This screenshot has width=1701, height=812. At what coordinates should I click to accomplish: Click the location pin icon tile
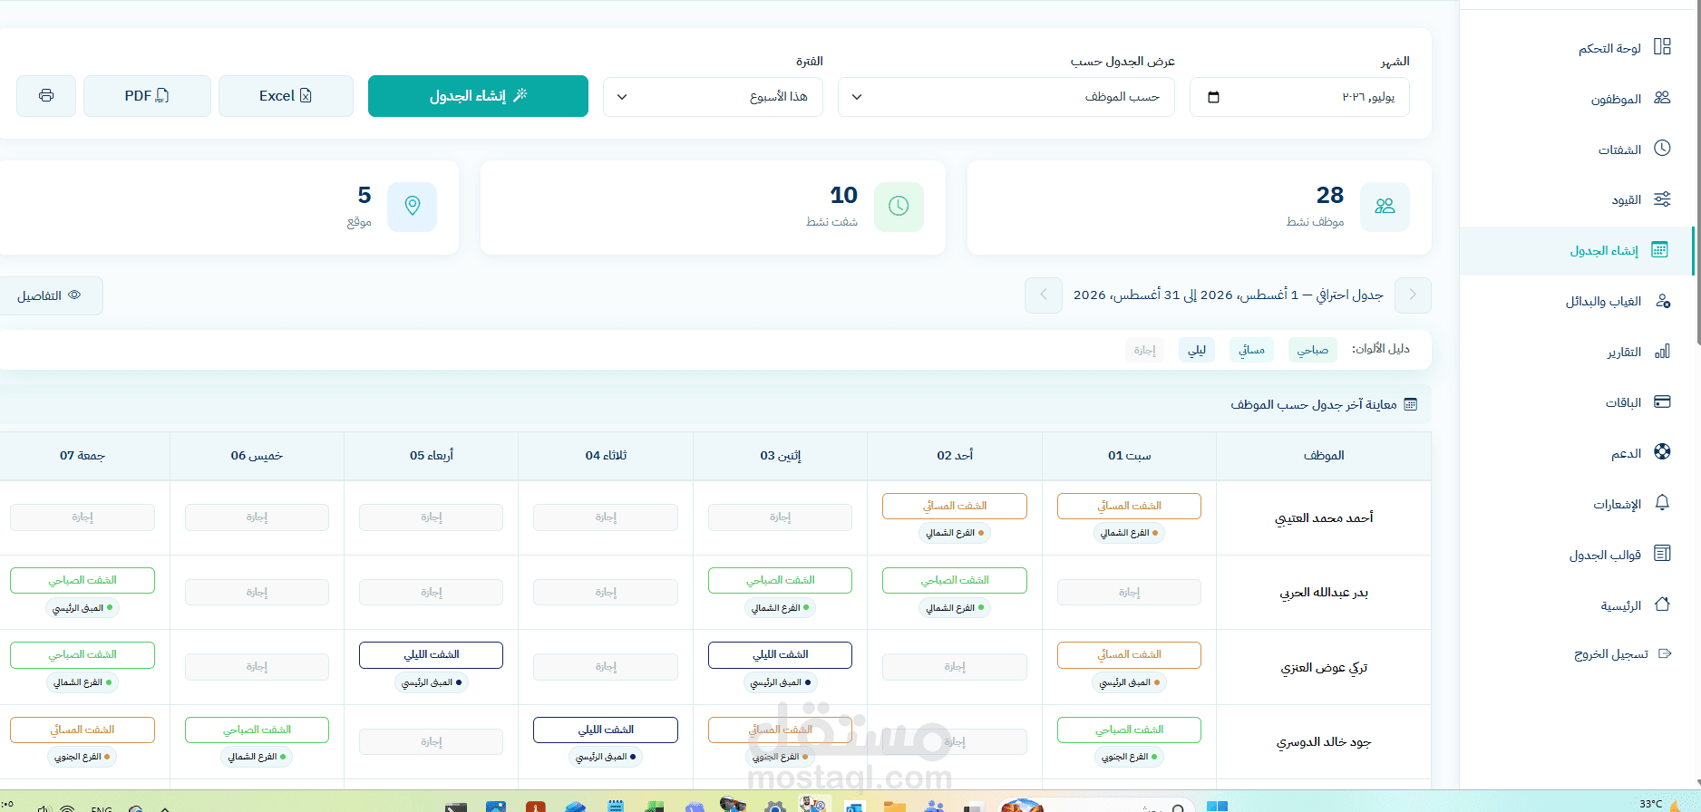tap(413, 207)
